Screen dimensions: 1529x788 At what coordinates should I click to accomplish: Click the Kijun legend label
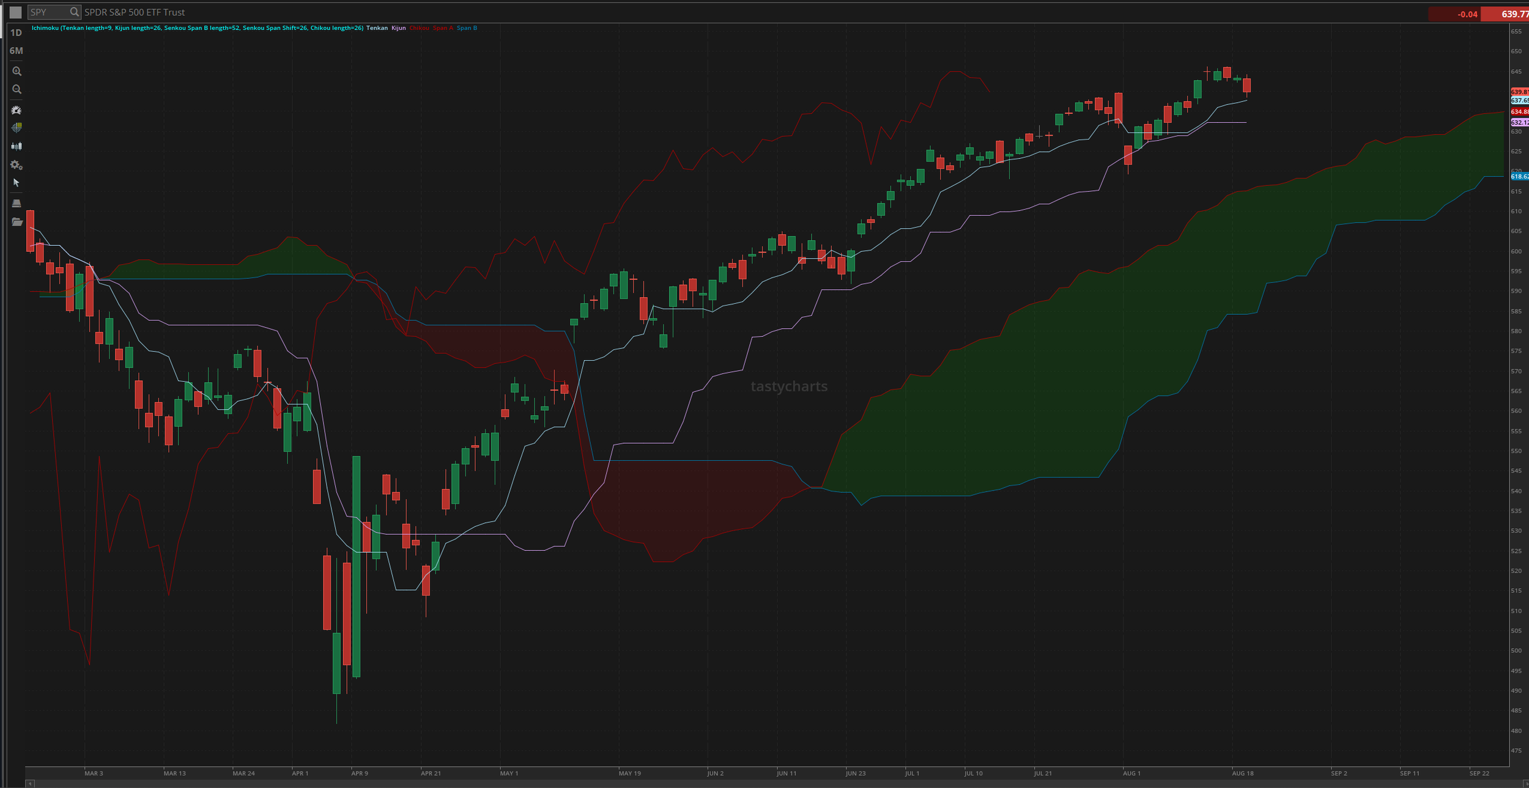[x=398, y=28]
